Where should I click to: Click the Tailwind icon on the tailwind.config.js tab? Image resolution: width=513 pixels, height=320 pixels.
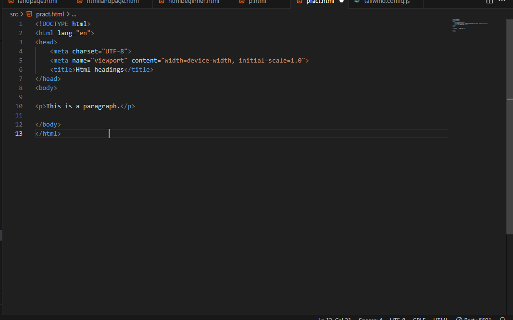(357, 1)
